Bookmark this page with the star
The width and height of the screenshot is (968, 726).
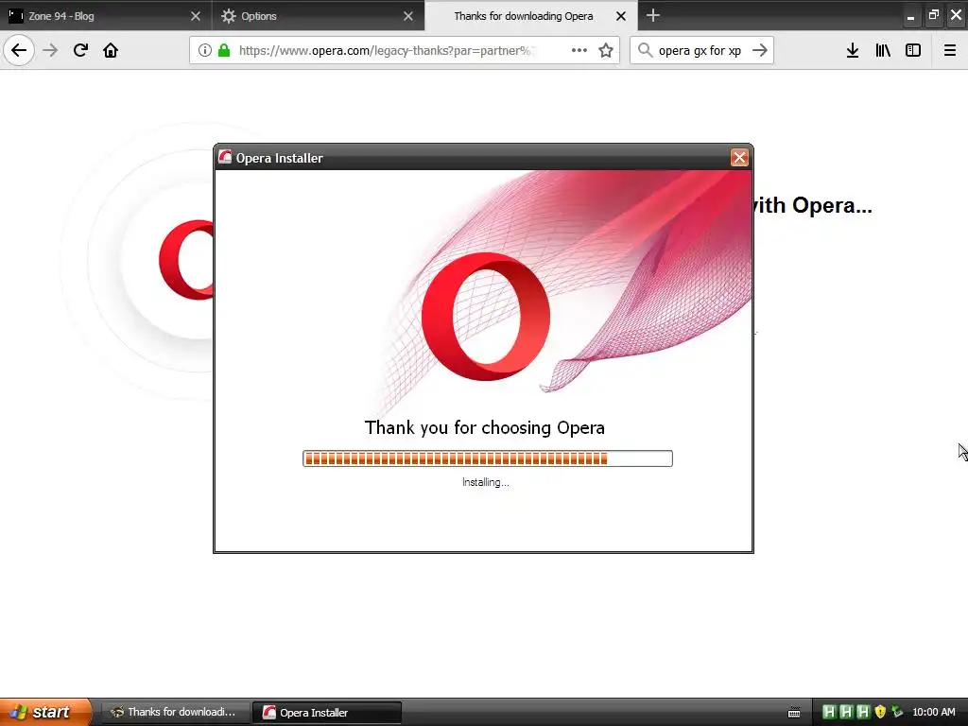(606, 50)
